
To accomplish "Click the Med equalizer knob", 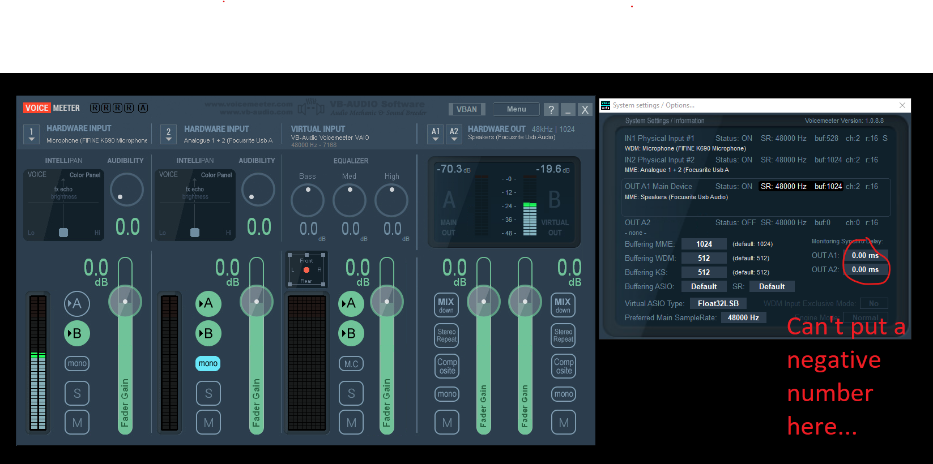I will [x=350, y=200].
